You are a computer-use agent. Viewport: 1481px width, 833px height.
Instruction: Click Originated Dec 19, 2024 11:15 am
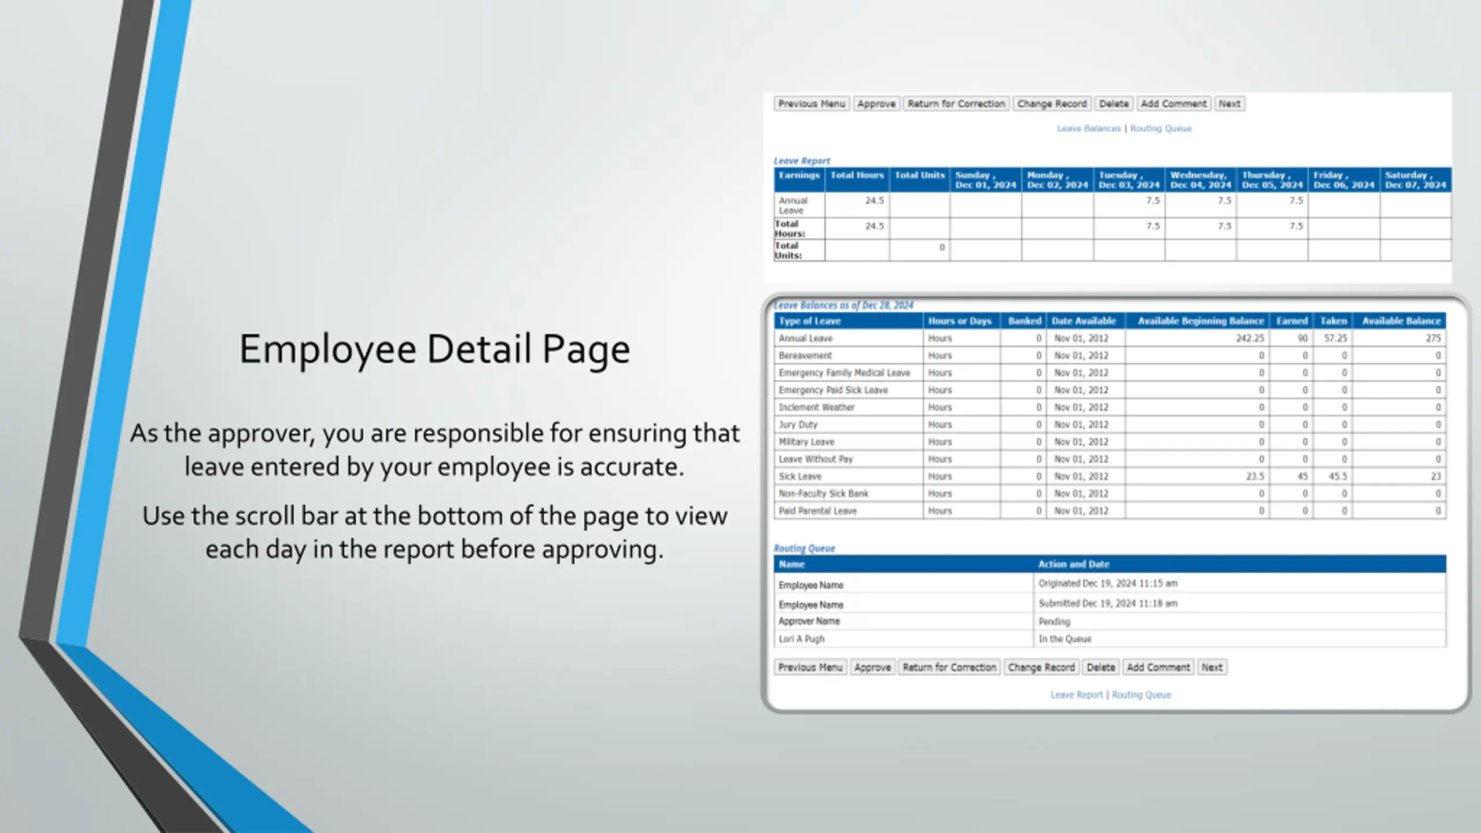(x=1108, y=584)
